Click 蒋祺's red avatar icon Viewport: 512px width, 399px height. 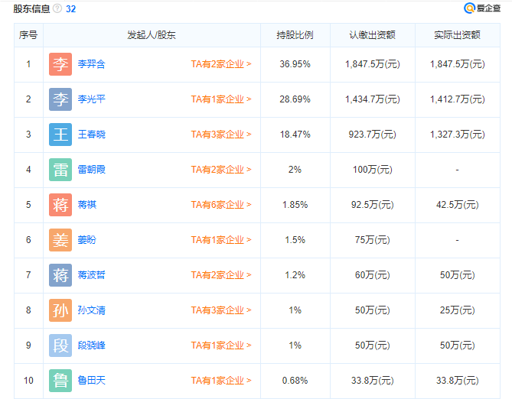click(x=60, y=205)
